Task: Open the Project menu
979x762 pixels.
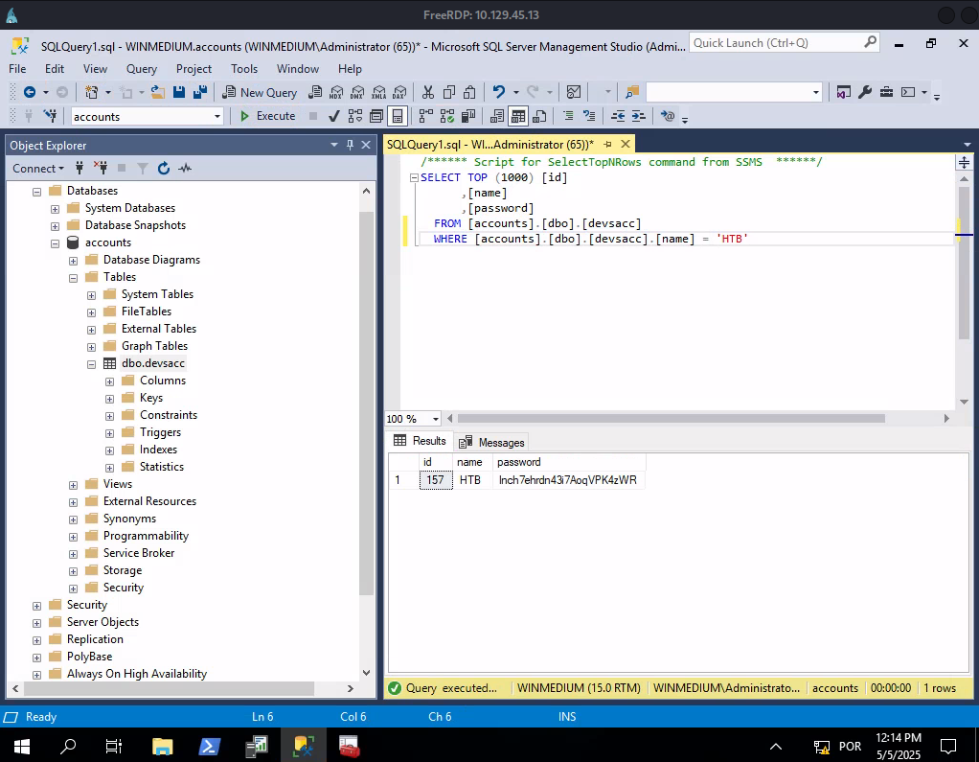Action: (194, 69)
